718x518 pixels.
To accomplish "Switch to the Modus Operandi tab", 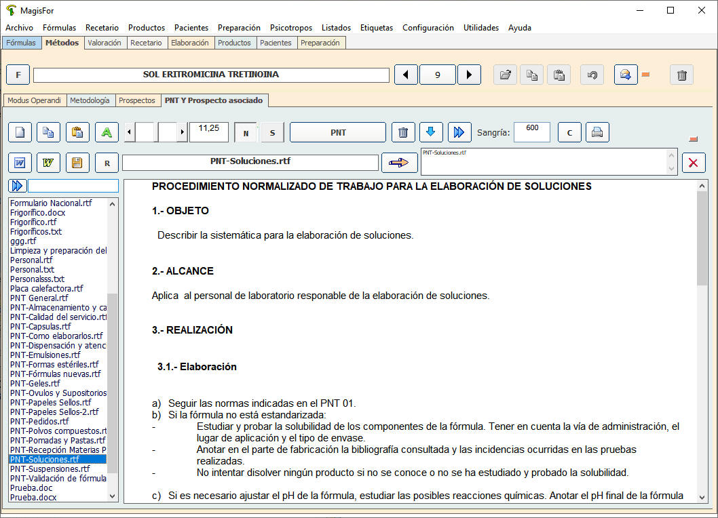I will 35,100.
